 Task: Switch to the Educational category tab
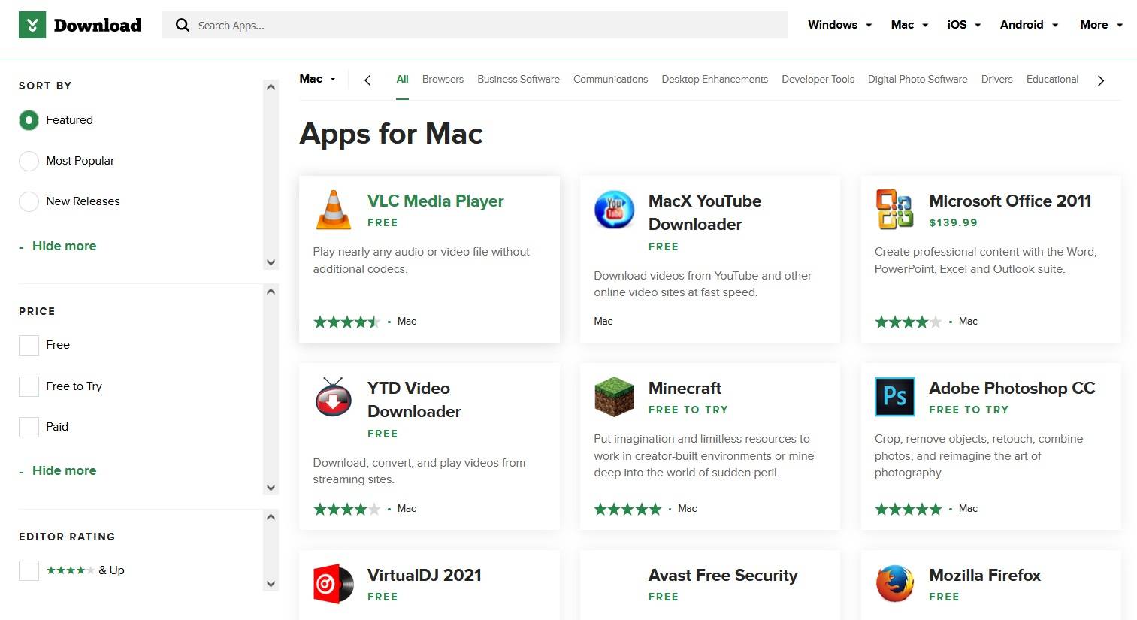pyautogui.click(x=1052, y=79)
